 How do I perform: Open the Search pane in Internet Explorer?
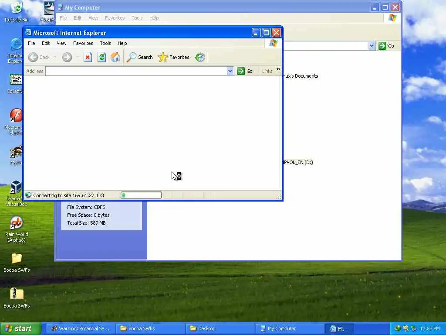coord(139,57)
